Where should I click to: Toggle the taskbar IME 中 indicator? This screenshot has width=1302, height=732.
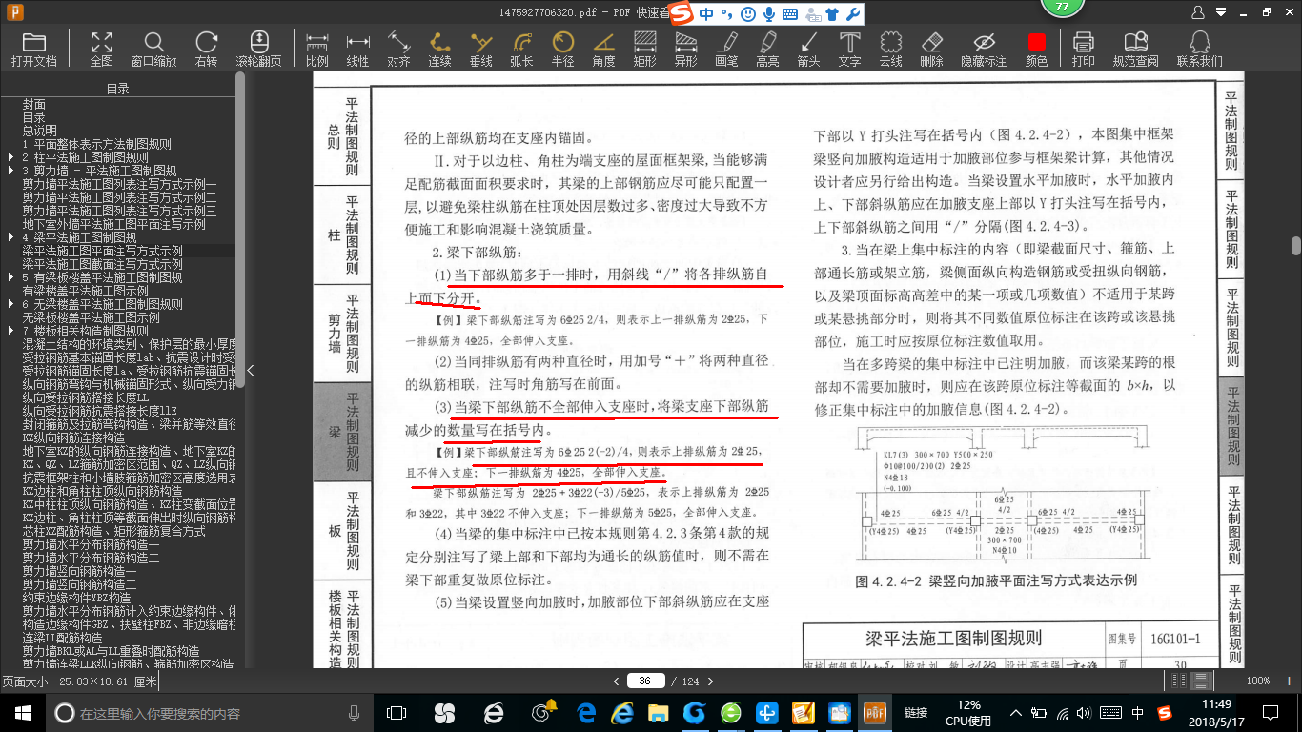tap(1137, 713)
